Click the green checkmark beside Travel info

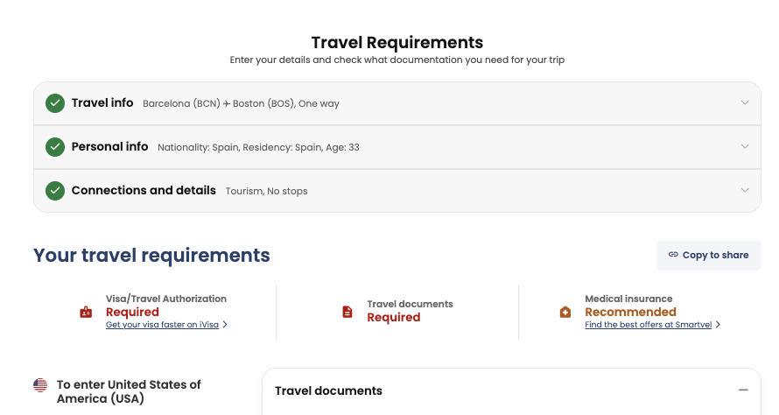[55, 103]
